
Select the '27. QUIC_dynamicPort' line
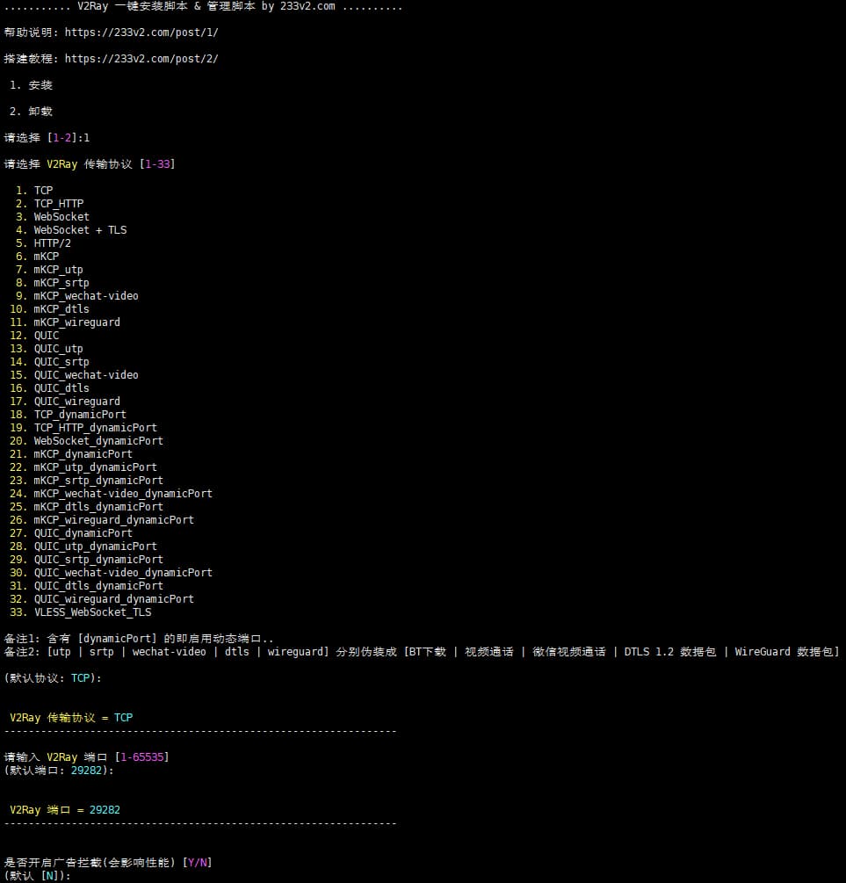tap(71, 533)
